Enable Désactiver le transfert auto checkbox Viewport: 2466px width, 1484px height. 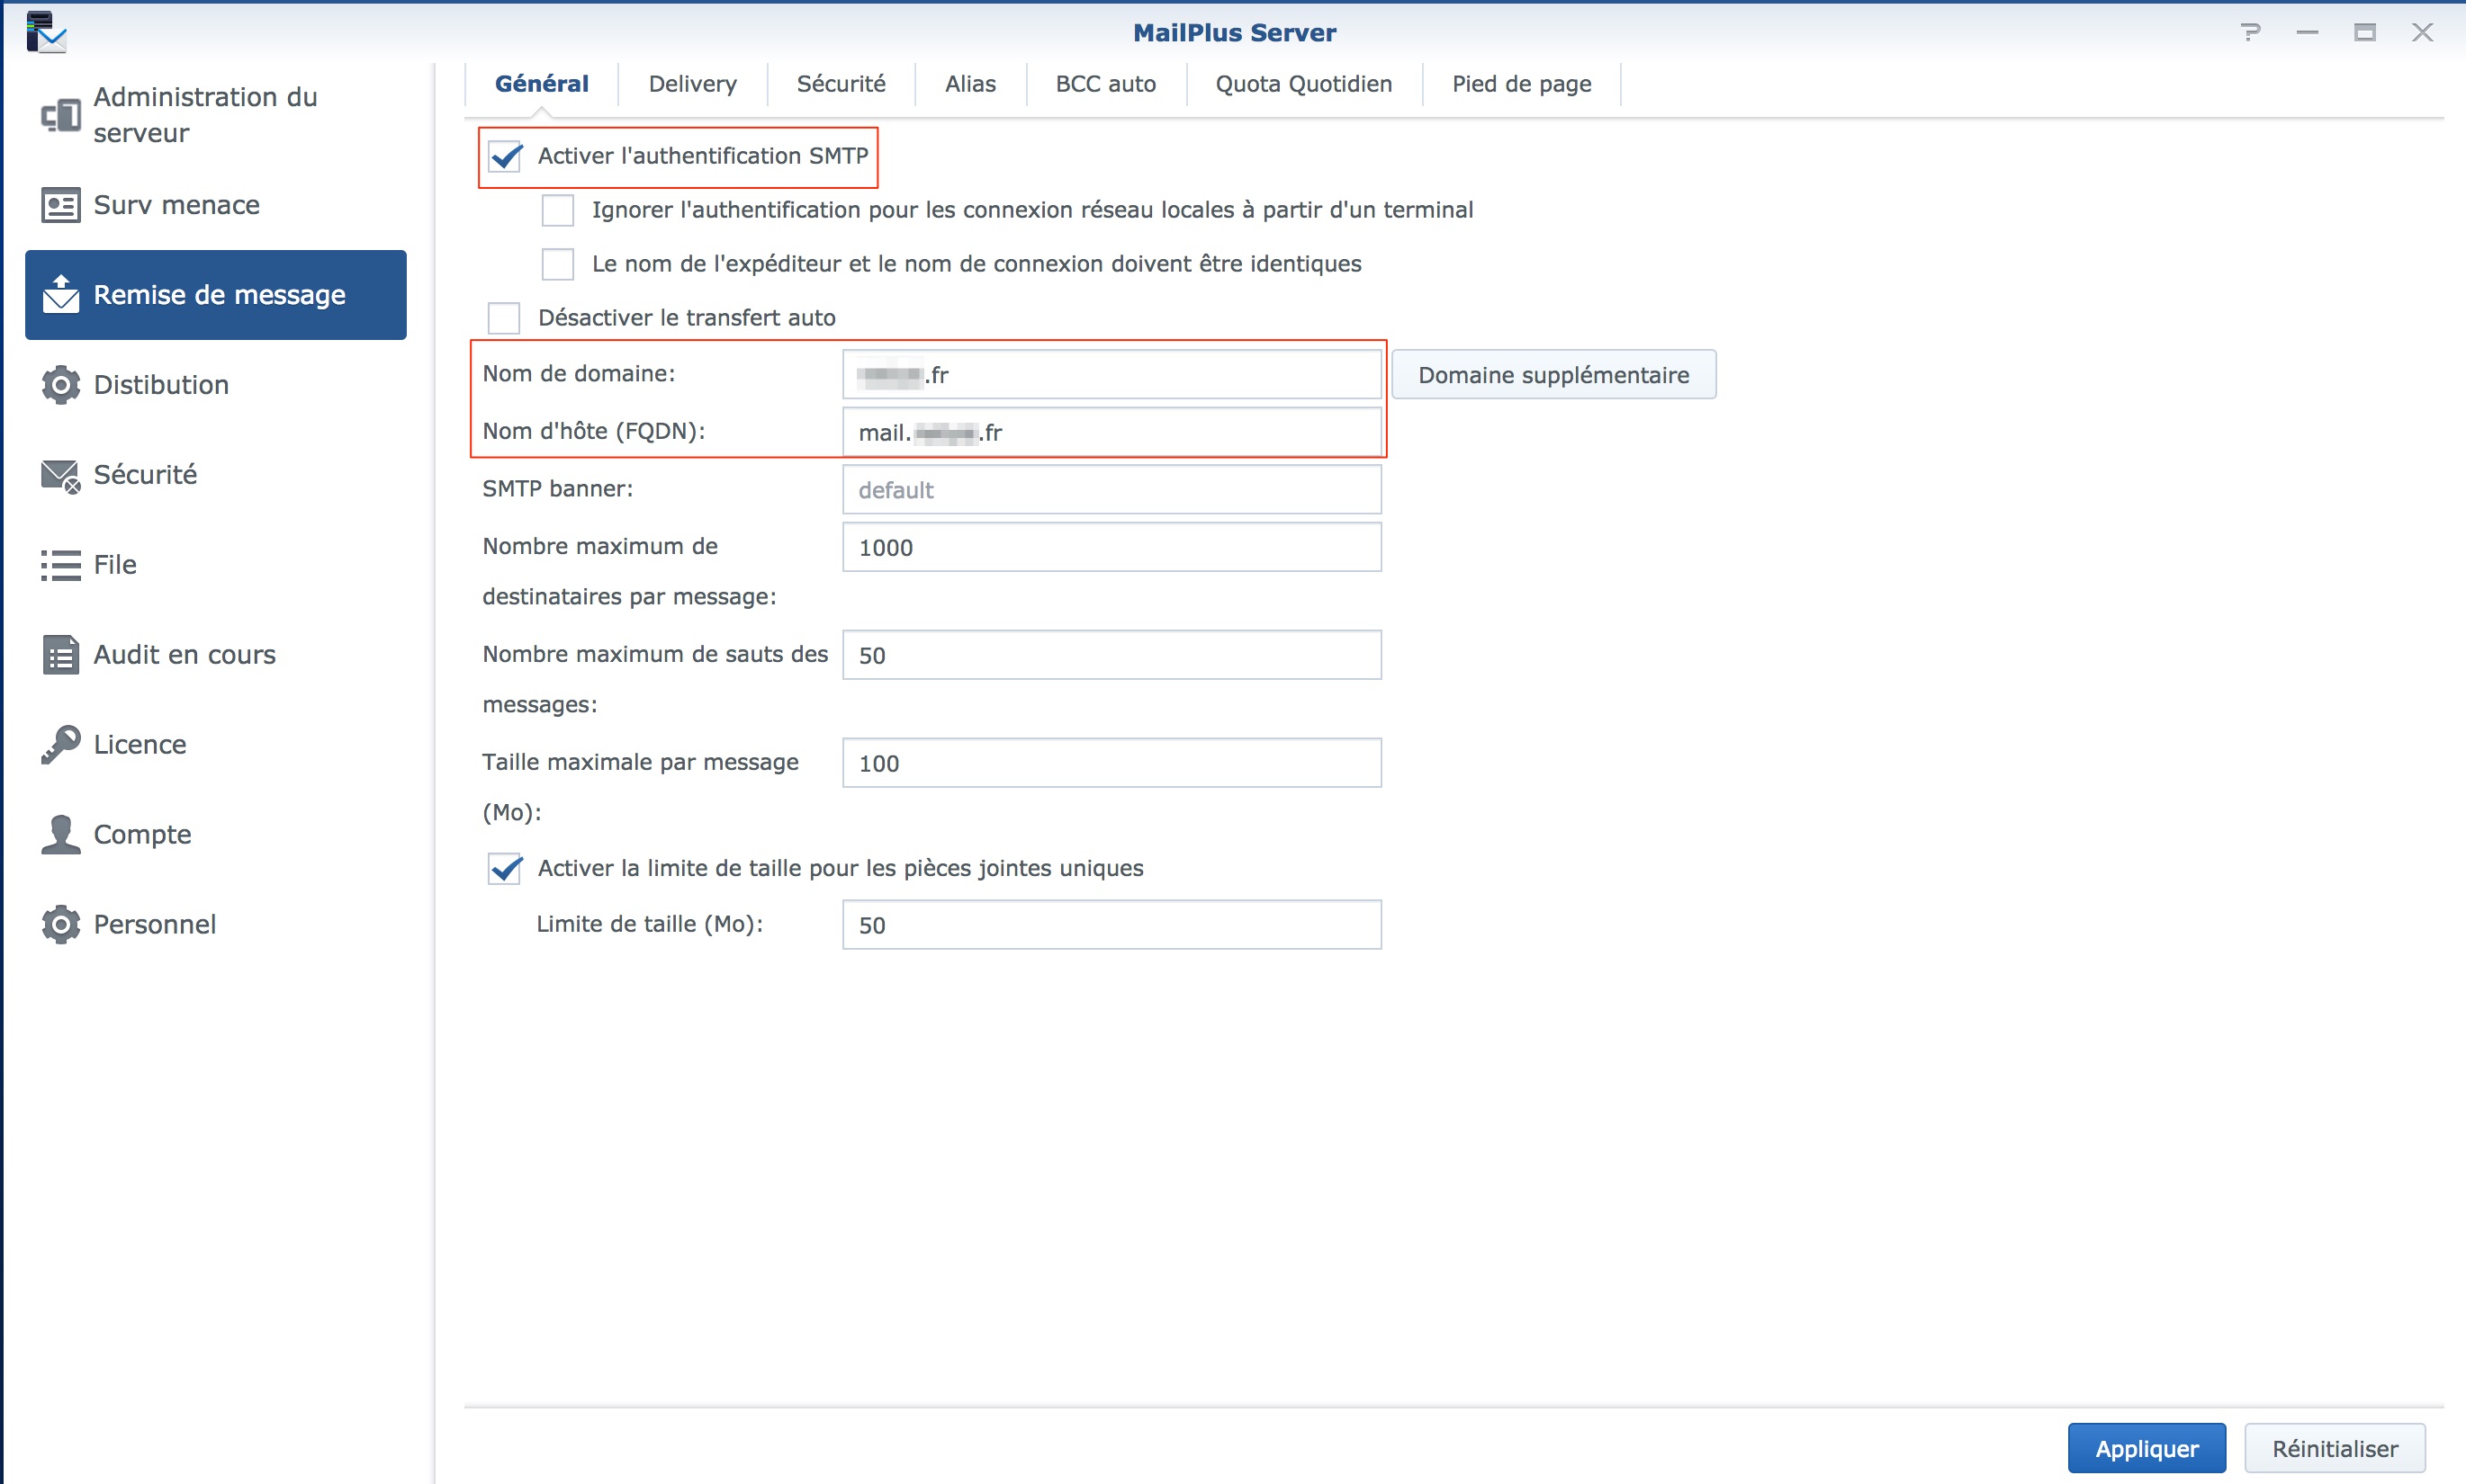point(504,318)
